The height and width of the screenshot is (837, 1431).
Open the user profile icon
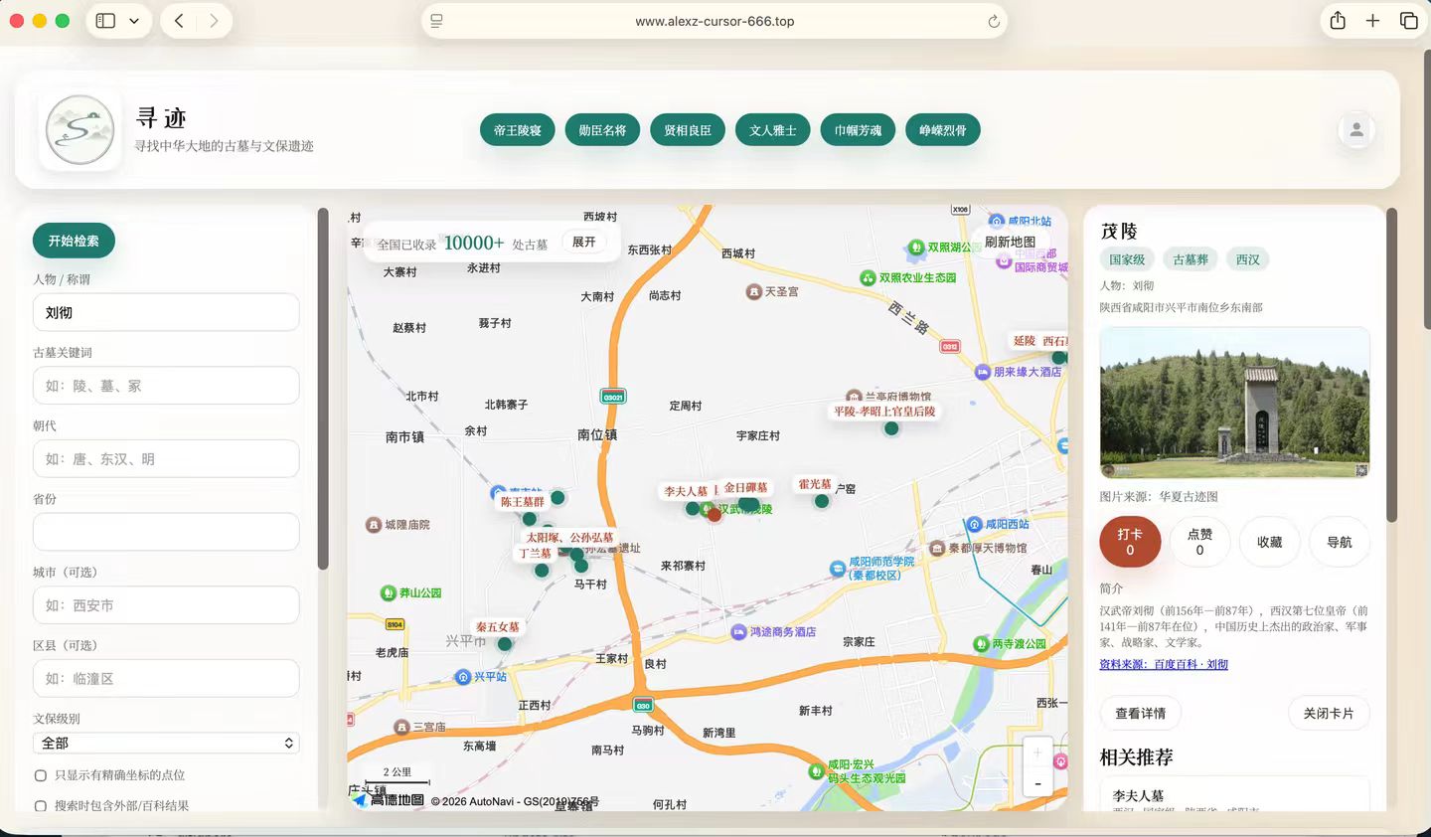pyautogui.click(x=1355, y=129)
